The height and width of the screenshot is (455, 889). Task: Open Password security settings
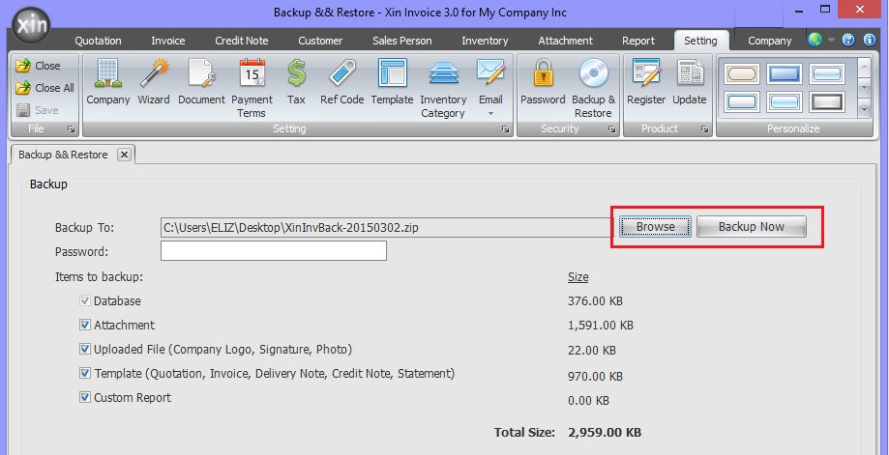click(543, 83)
